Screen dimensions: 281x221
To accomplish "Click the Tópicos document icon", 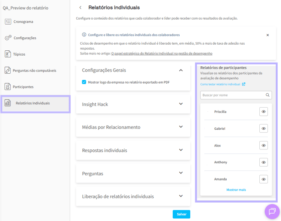I will click(x=7, y=54).
